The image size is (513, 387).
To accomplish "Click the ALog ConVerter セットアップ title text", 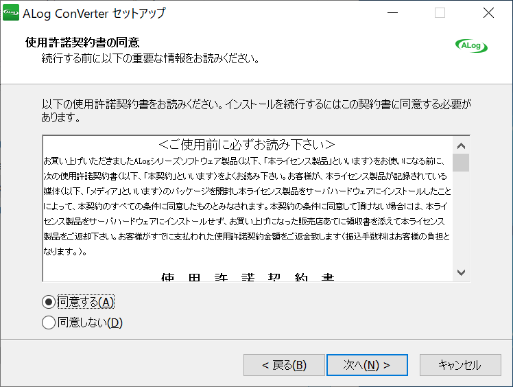I will pyautogui.click(x=94, y=14).
